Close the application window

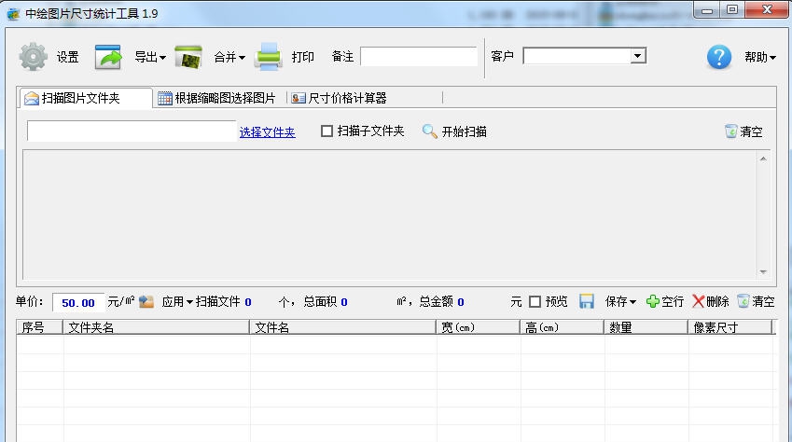pyautogui.click(x=766, y=10)
